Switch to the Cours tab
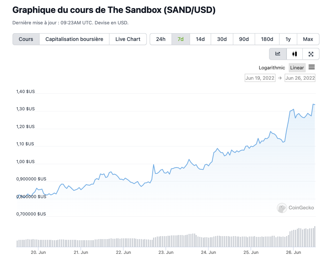The image size is (322, 259). pos(26,39)
